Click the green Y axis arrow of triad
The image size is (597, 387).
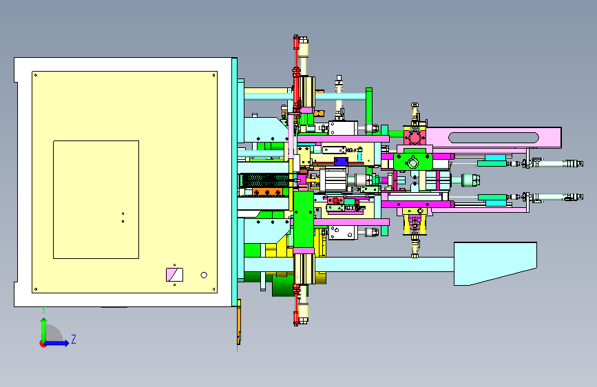pyautogui.click(x=43, y=329)
